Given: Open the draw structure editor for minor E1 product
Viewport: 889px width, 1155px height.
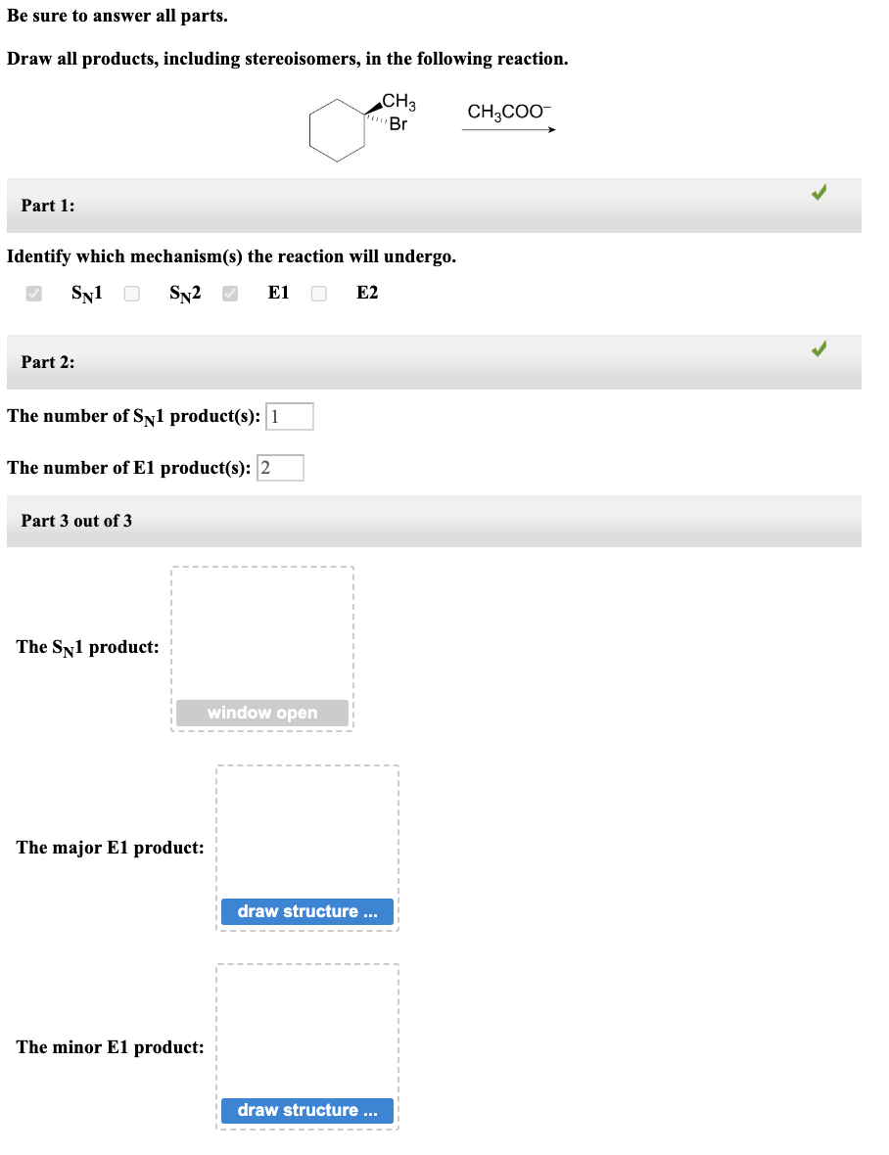Looking at the screenshot, I should pyautogui.click(x=307, y=1110).
